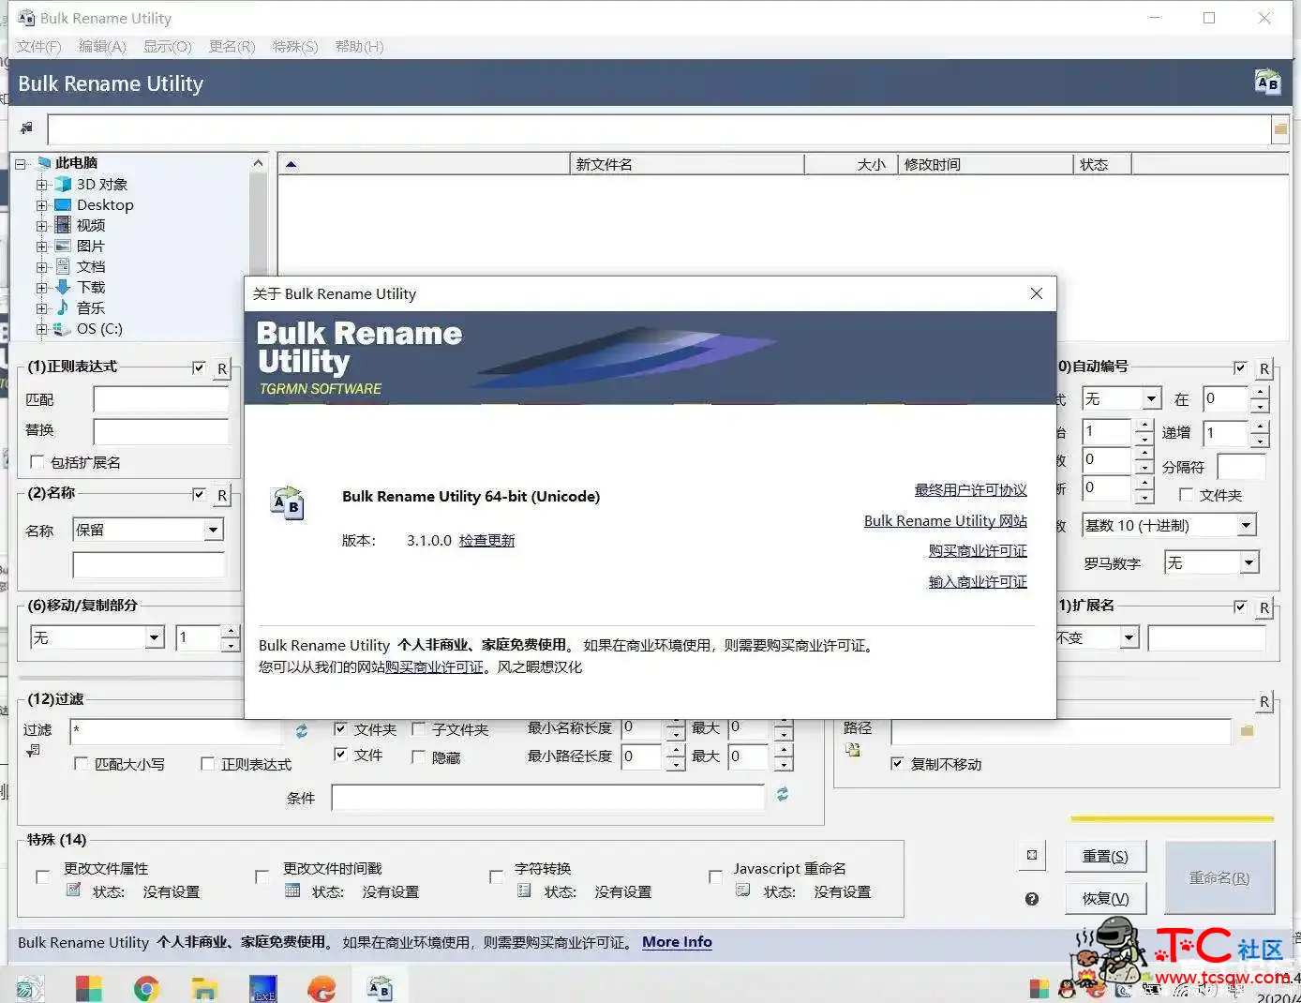Click the pin icon left of the path bar
The image size is (1301, 1003).
coord(27,128)
